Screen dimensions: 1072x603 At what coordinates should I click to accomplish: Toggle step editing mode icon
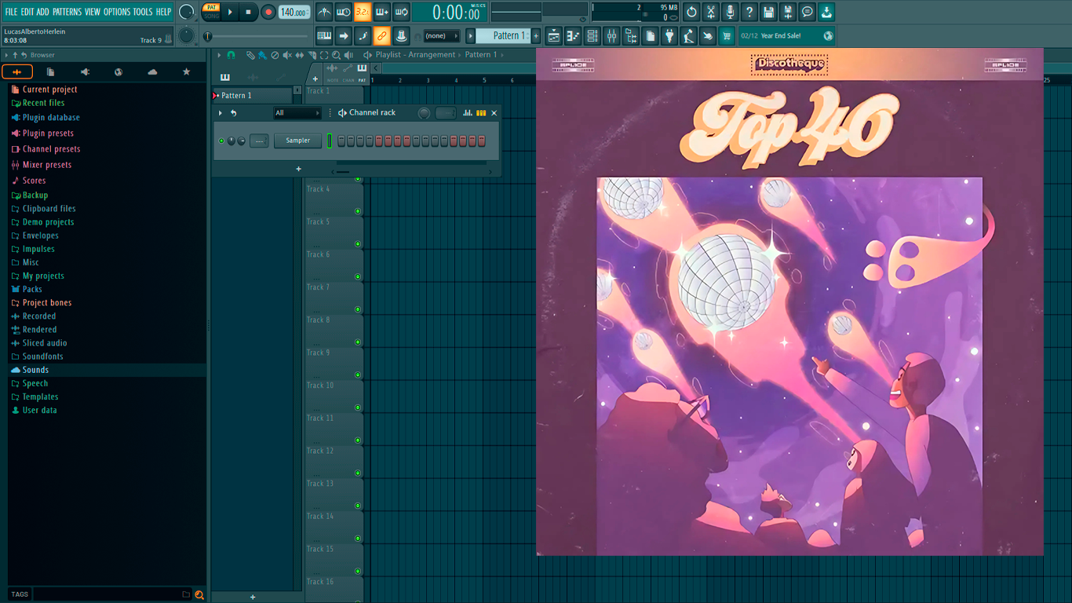[362, 35]
